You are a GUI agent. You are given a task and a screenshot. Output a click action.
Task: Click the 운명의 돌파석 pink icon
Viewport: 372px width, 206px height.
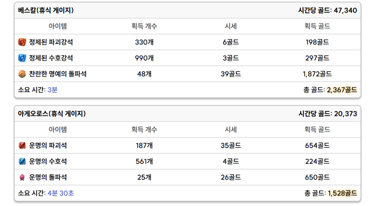(x=22, y=177)
